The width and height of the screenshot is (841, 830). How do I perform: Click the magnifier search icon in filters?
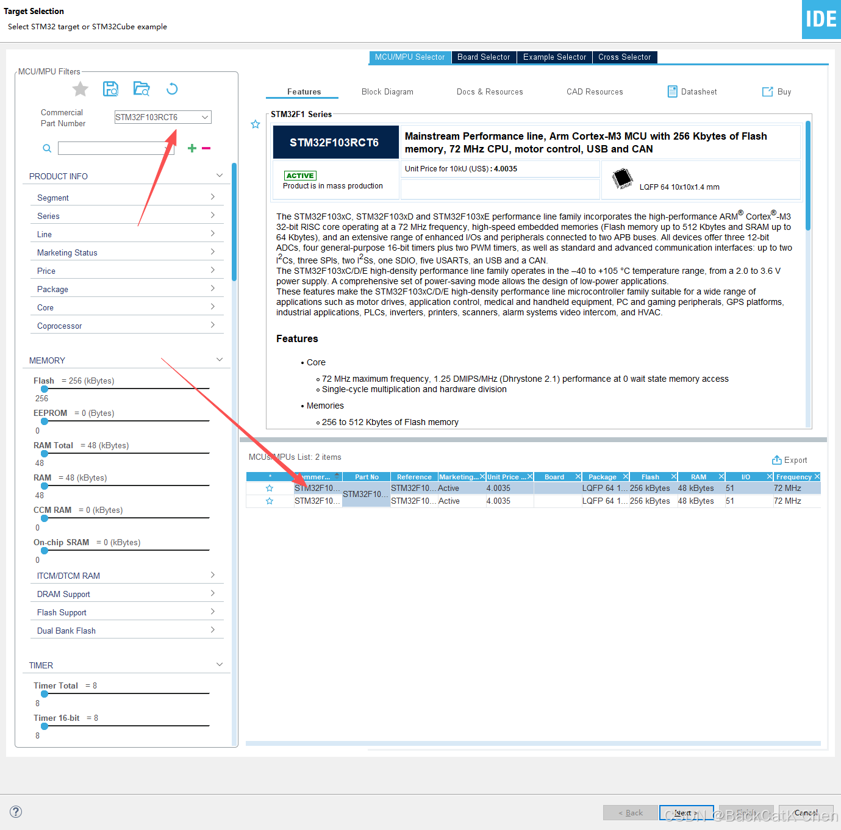click(x=47, y=148)
